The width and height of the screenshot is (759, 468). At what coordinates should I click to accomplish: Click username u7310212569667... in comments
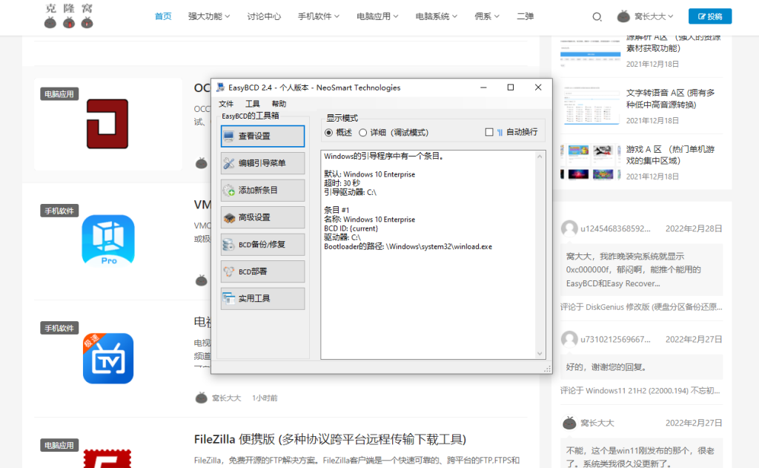point(616,339)
